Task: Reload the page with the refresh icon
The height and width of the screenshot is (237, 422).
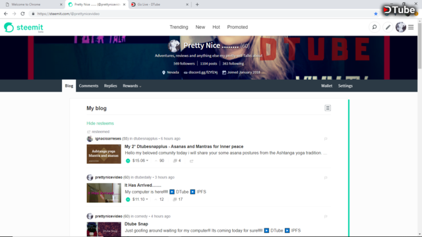Action: click(22, 14)
